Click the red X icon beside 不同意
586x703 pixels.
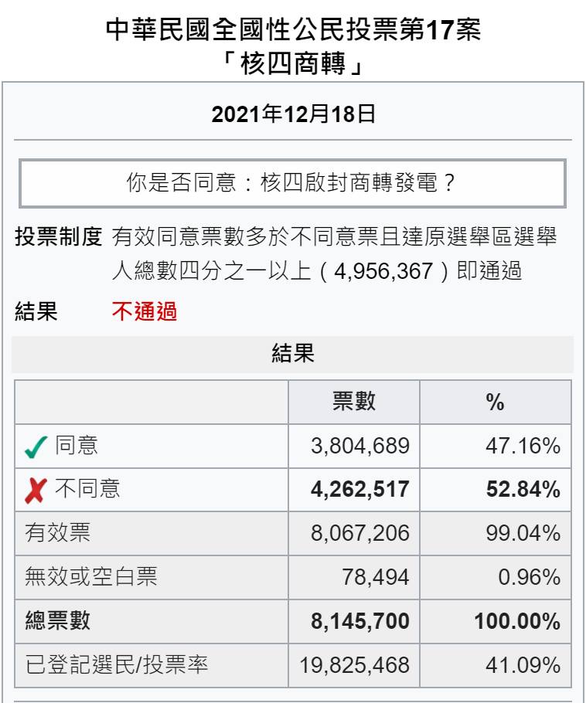tap(36, 491)
